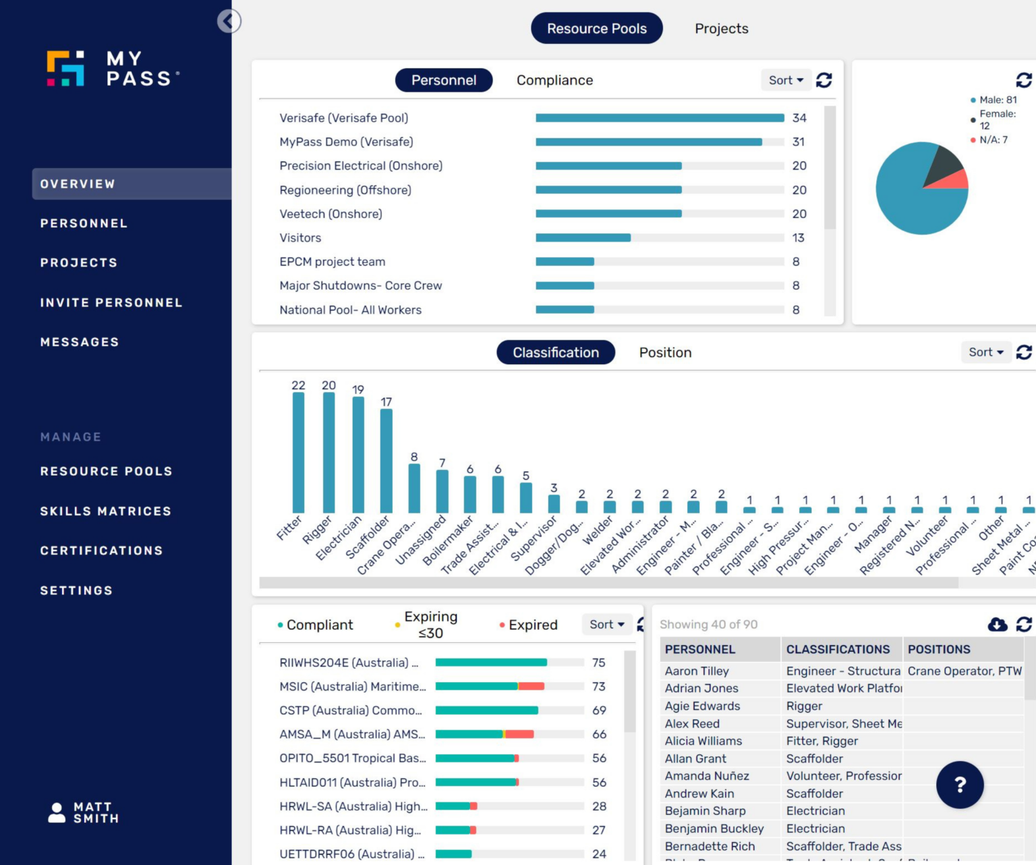This screenshot has height=865, width=1036.
Task: Toggle the Expired legend filter
Action: (529, 625)
